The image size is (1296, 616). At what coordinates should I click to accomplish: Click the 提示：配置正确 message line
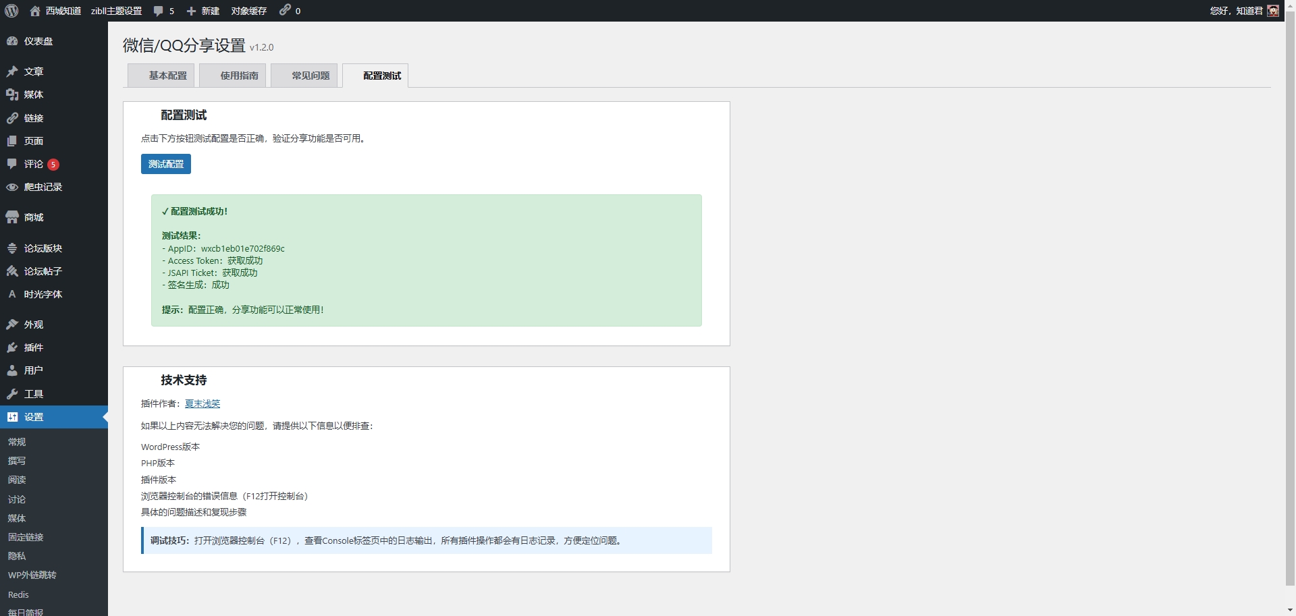coord(243,310)
